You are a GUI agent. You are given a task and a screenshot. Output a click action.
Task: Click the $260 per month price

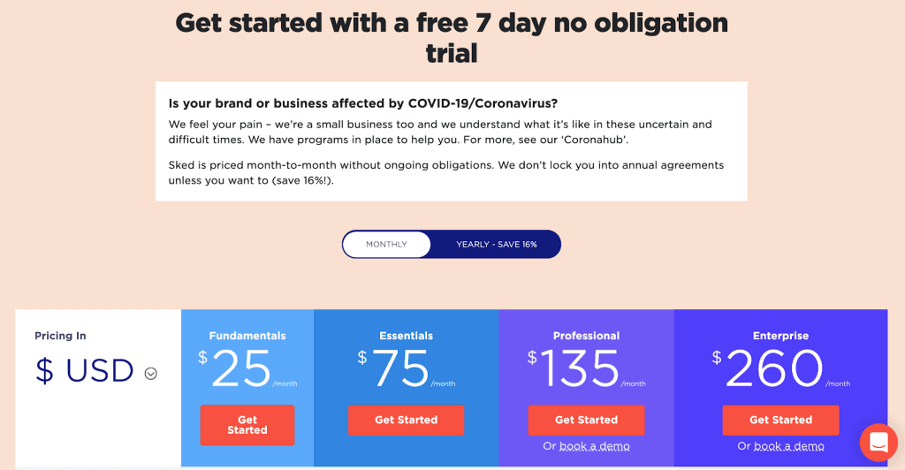pyautogui.click(x=781, y=369)
